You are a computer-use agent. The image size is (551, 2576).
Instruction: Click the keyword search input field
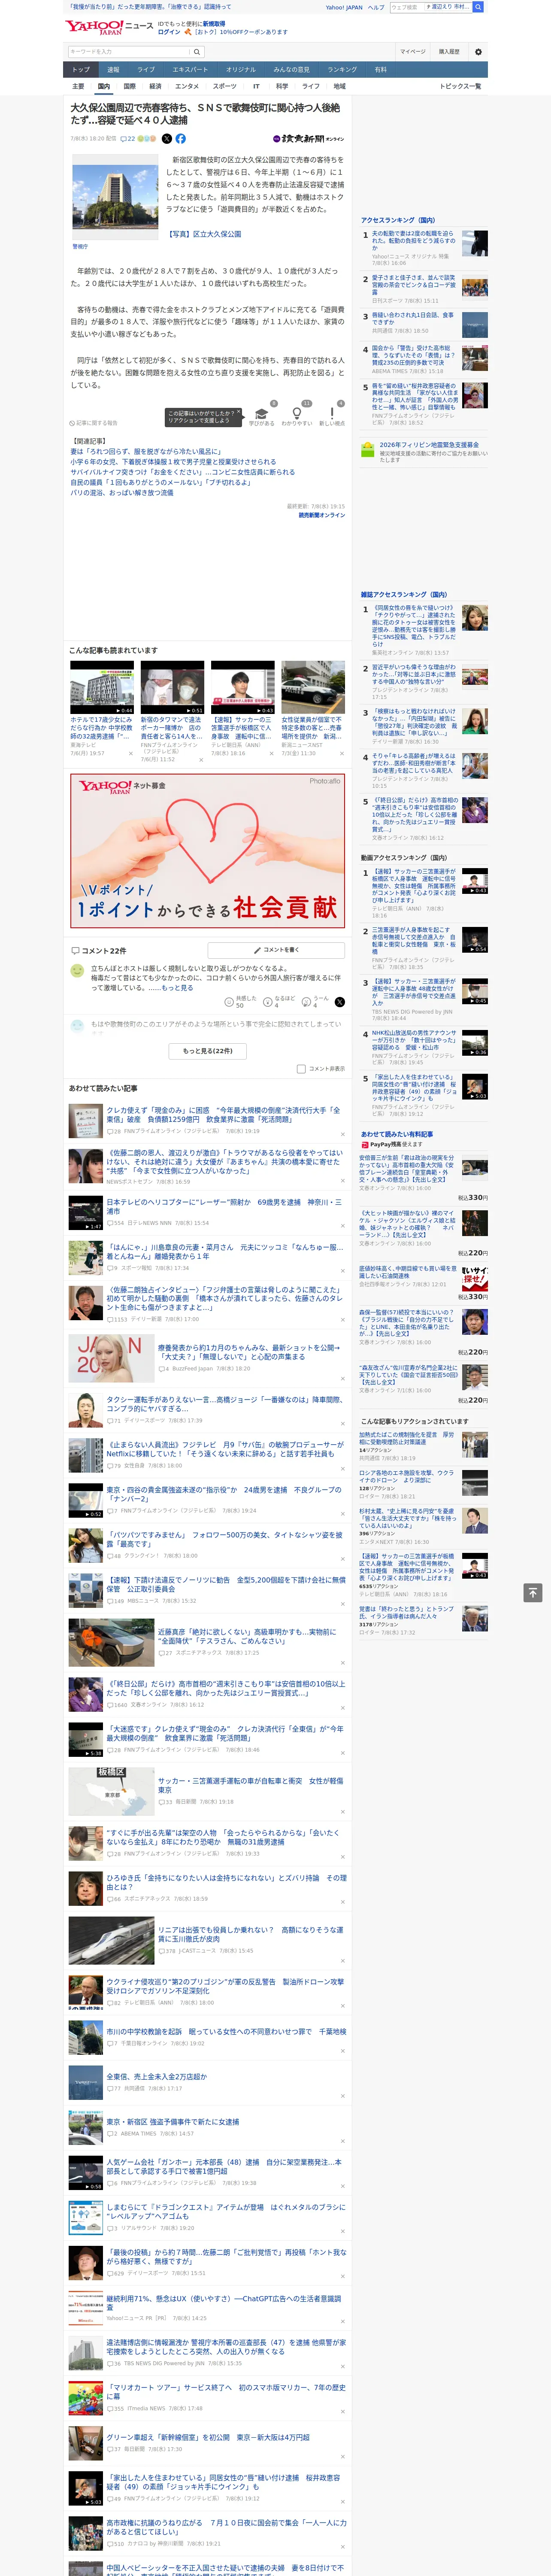coord(128,52)
